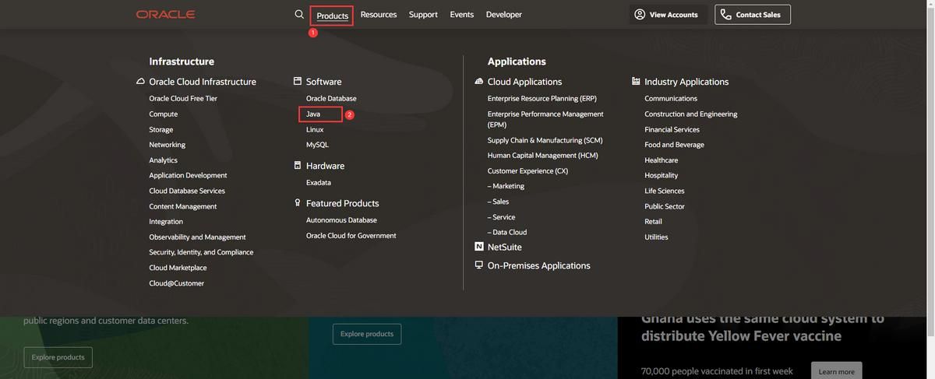The height and width of the screenshot is (379, 935).
Task: Expand the Support menu
Action: click(423, 15)
